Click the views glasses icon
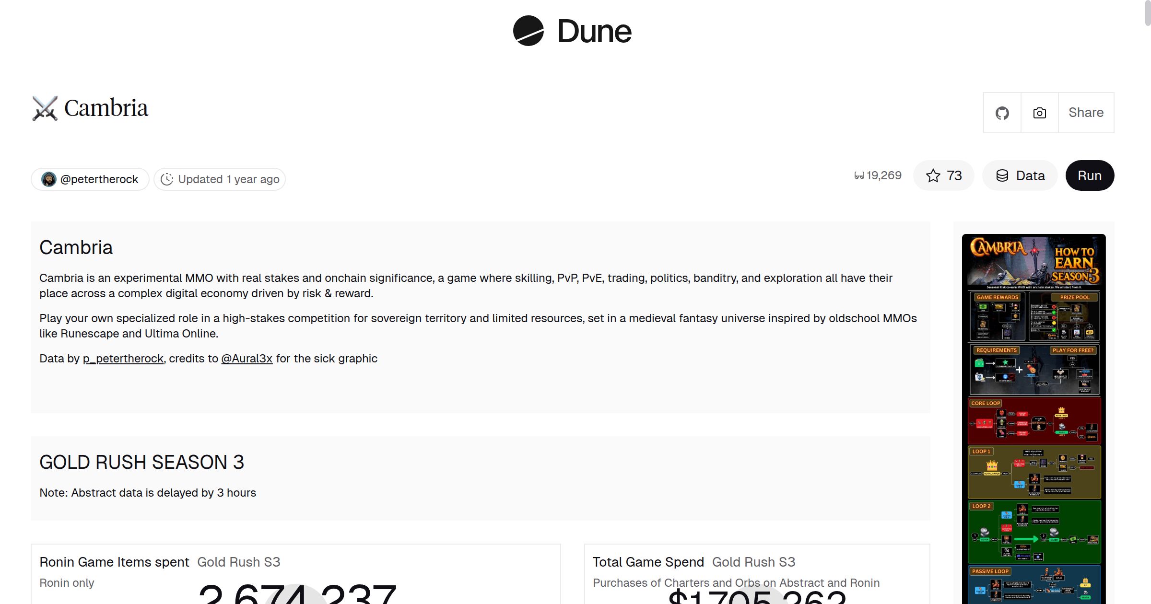 click(x=859, y=176)
